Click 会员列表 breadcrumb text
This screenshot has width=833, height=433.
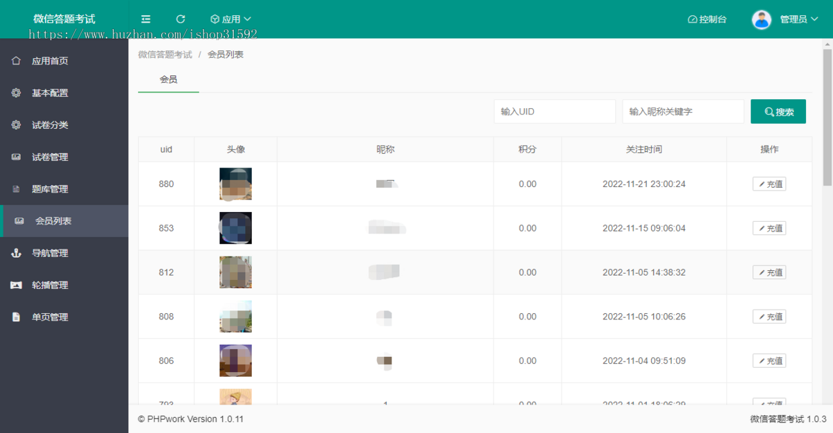pyautogui.click(x=226, y=54)
